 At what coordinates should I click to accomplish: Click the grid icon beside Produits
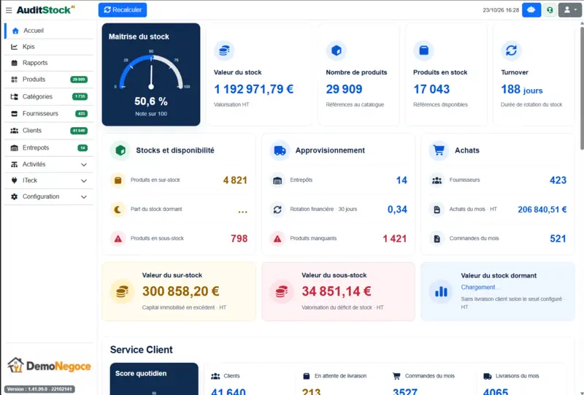(x=14, y=80)
